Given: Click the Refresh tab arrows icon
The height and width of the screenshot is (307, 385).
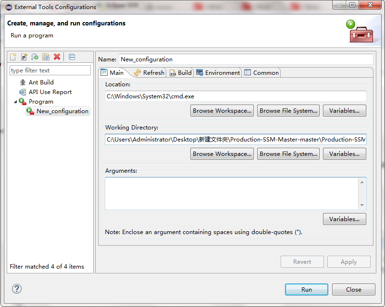Looking at the screenshot, I should [137, 72].
